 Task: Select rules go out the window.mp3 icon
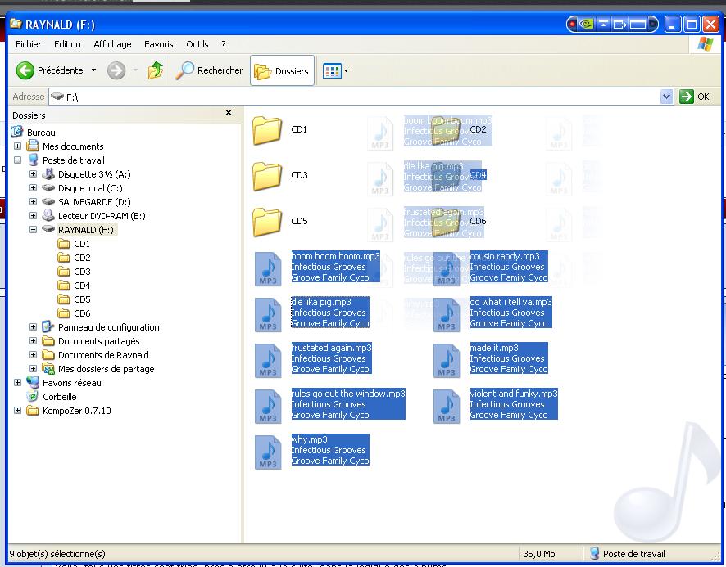pyautogui.click(x=268, y=406)
